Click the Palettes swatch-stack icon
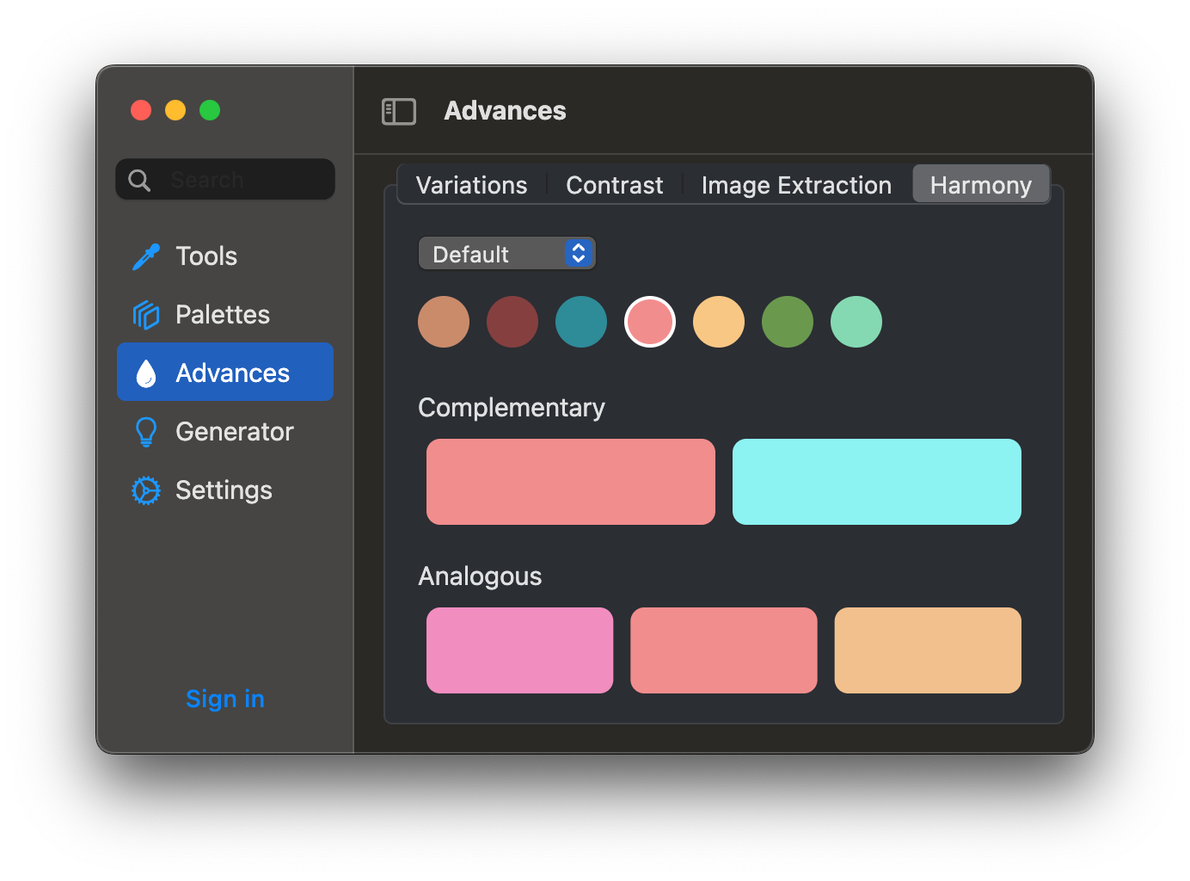 (146, 315)
